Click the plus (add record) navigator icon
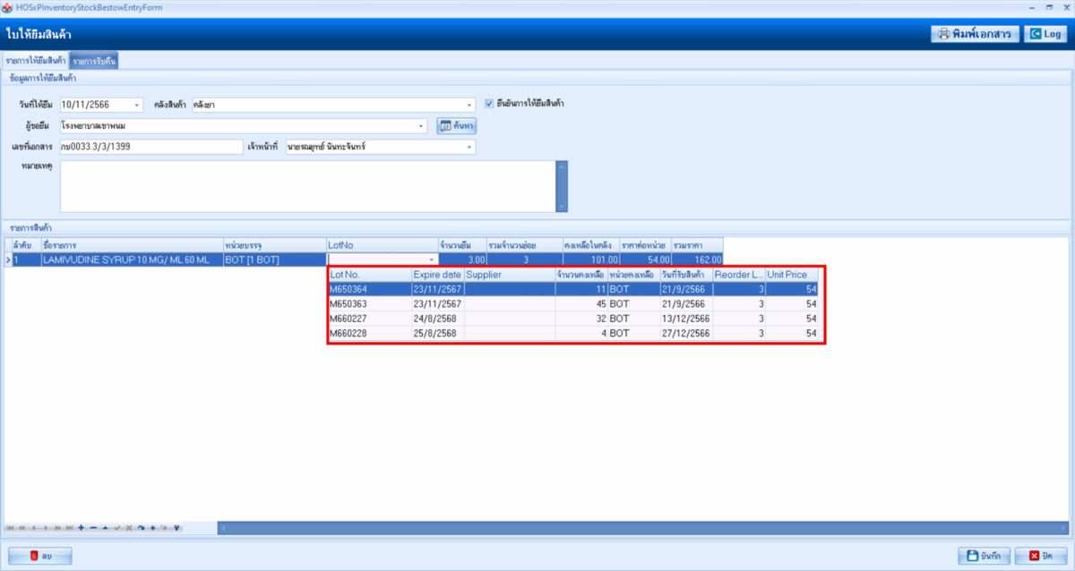Viewport: 1075px width, 571px height. [82, 528]
